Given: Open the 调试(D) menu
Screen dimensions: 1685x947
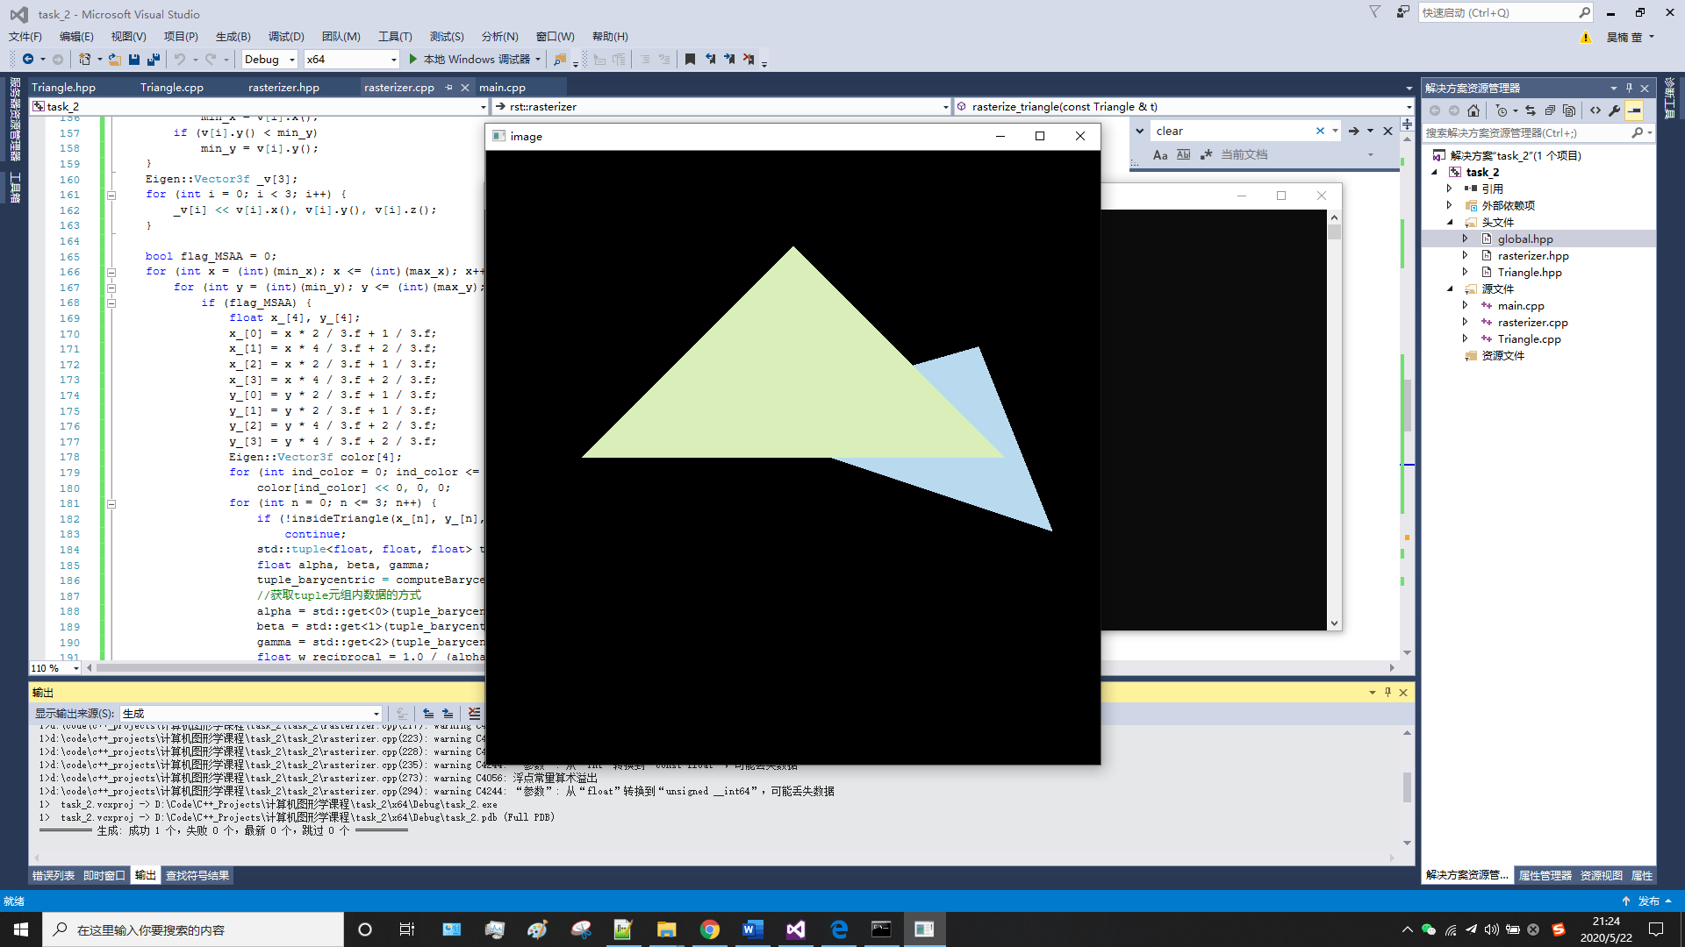Looking at the screenshot, I should coord(286,36).
